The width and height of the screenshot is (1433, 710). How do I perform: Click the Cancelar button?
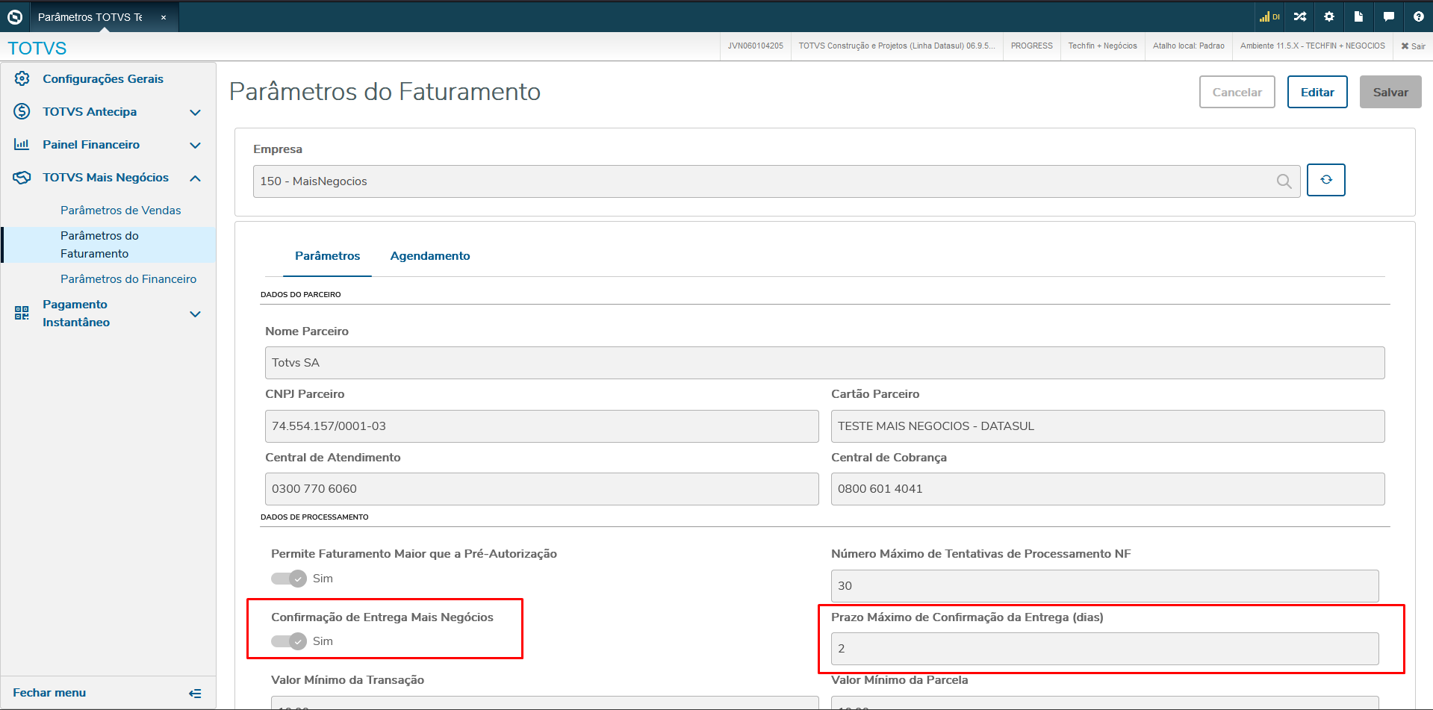click(1237, 92)
